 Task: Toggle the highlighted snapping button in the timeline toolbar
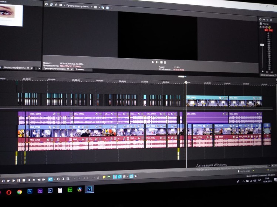115,177
